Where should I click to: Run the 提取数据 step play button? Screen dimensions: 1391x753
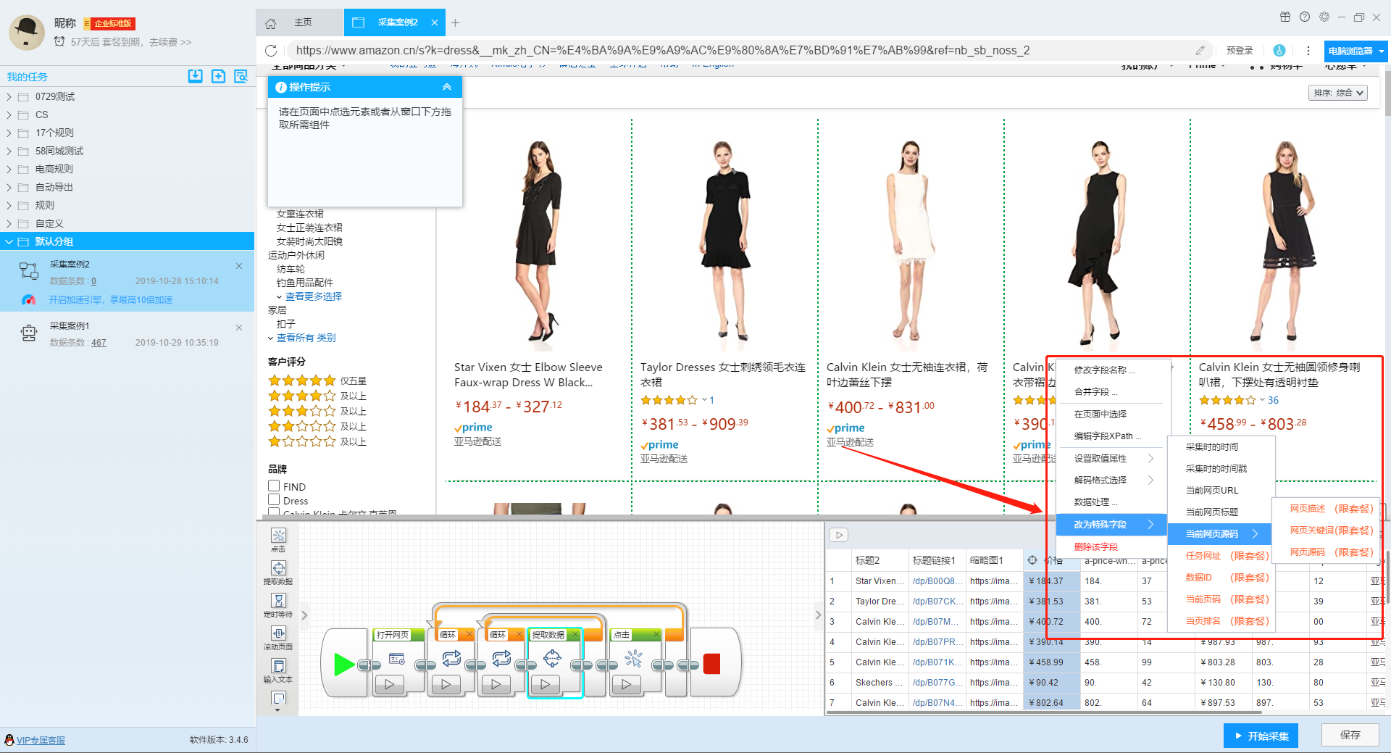(546, 684)
